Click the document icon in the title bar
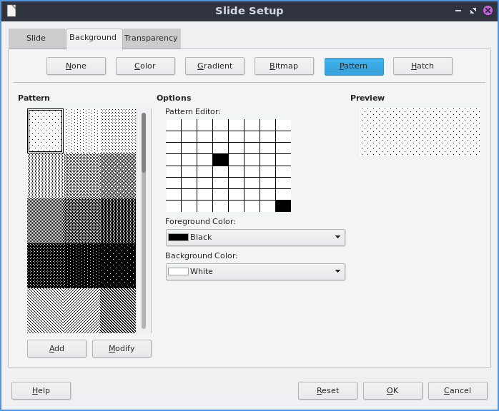This screenshot has width=499, height=411. click(11, 11)
